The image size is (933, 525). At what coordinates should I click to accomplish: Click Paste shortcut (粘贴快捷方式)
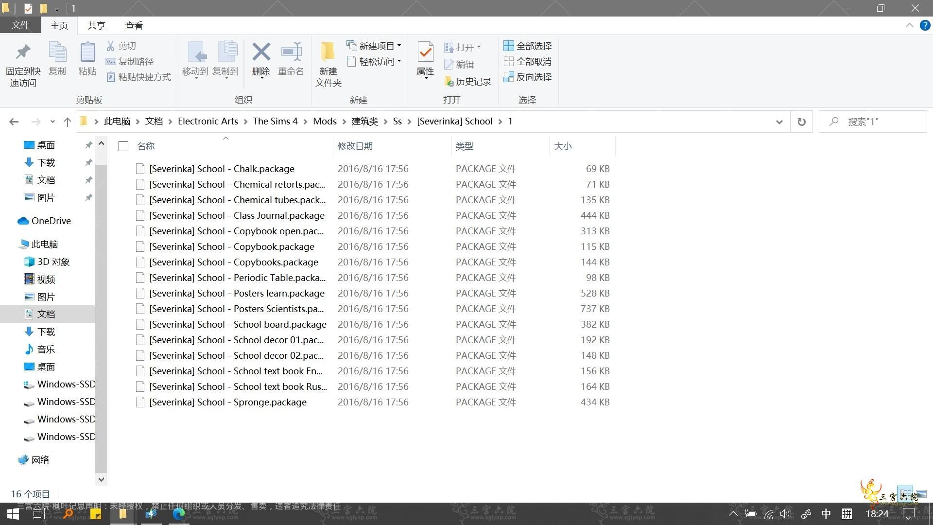(138, 77)
